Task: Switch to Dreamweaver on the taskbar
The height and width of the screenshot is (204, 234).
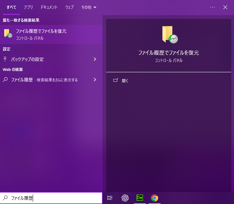Action: click(140, 198)
